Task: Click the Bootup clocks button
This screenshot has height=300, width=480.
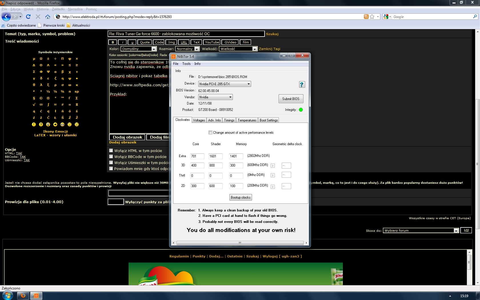Action: point(241,197)
